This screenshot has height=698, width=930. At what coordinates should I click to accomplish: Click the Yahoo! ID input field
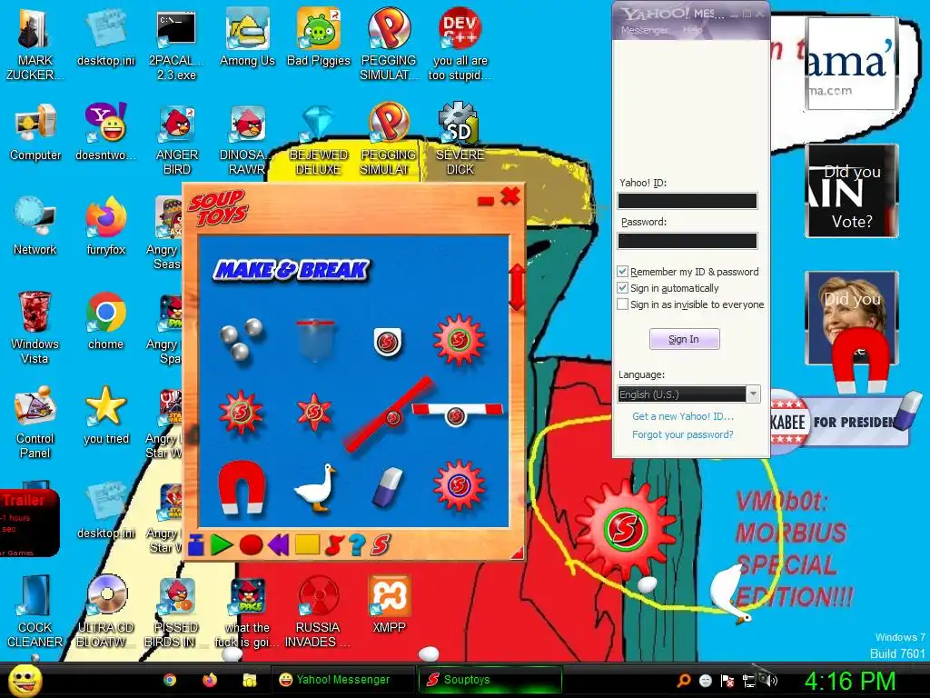tap(688, 201)
